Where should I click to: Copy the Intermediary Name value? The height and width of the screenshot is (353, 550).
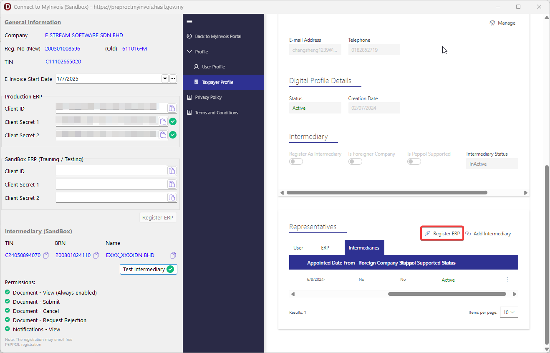point(173,255)
